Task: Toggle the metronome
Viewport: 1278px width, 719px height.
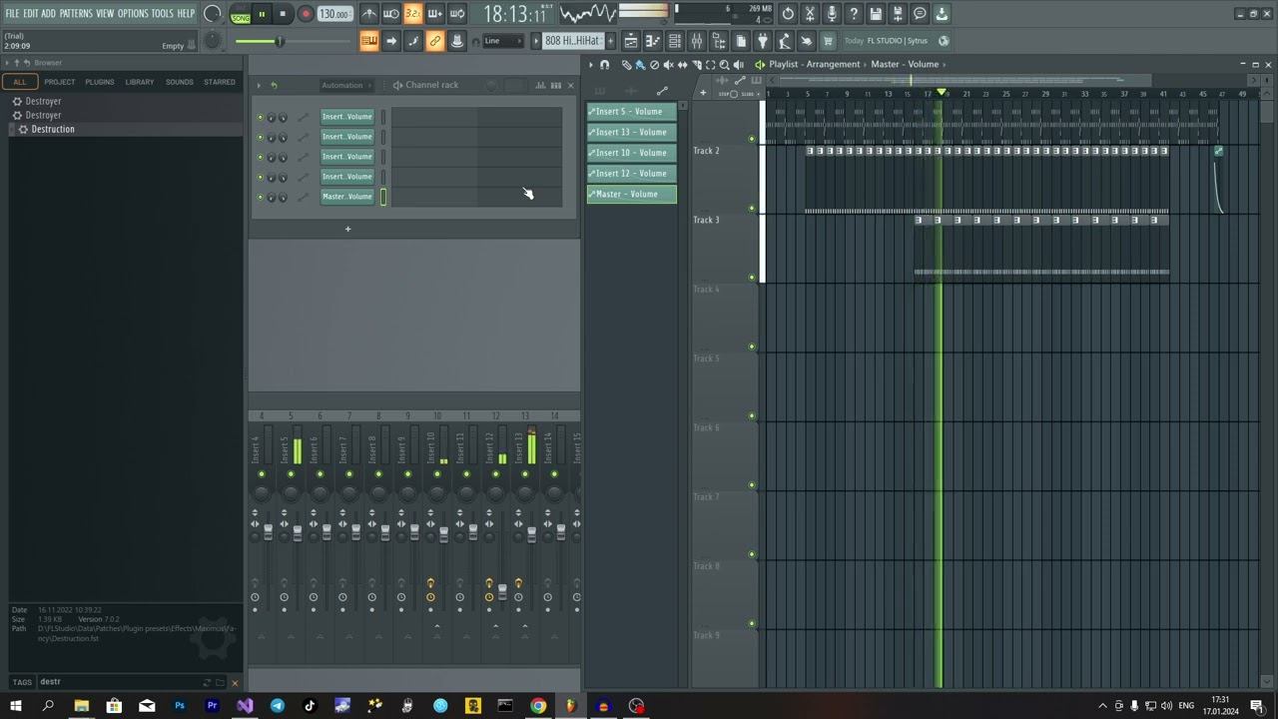Action: pyautogui.click(x=368, y=14)
